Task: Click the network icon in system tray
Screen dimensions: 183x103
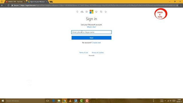Action: (x=168, y=101)
